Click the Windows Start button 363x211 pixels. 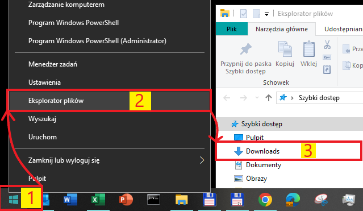[x=14, y=200]
